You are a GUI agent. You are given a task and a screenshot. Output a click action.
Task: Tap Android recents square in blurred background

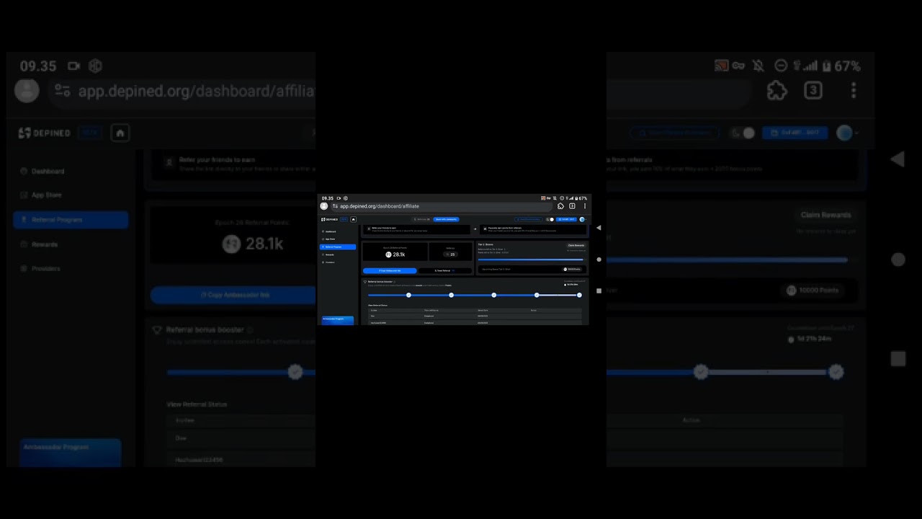898,358
